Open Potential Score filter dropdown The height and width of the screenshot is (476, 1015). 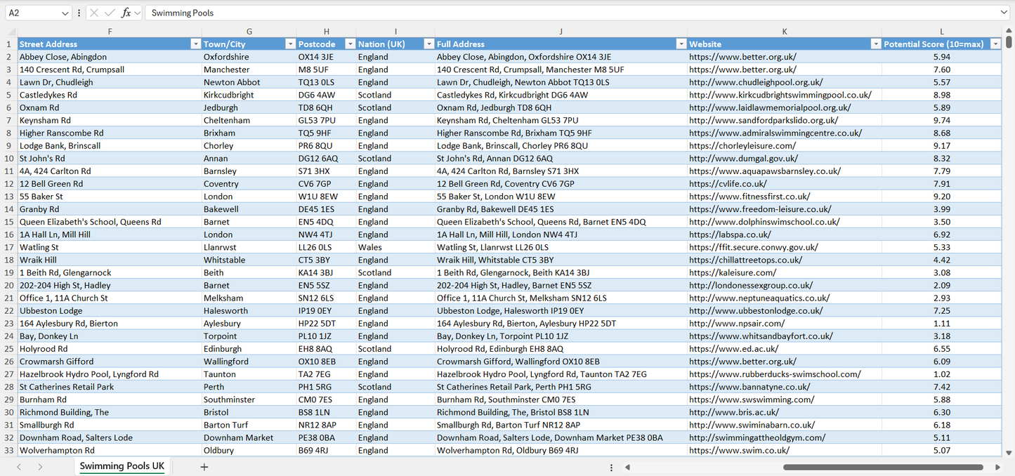pos(995,44)
